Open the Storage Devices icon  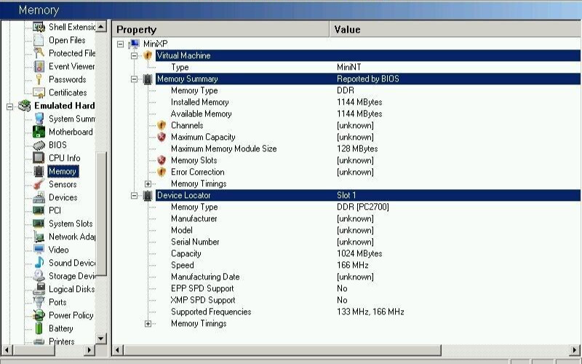[39, 276]
